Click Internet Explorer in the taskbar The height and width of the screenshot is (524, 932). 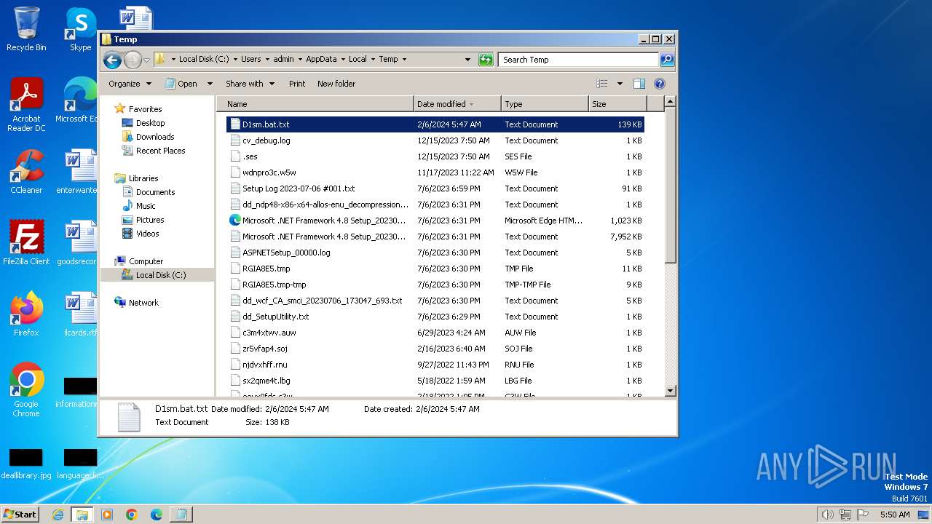(58, 515)
